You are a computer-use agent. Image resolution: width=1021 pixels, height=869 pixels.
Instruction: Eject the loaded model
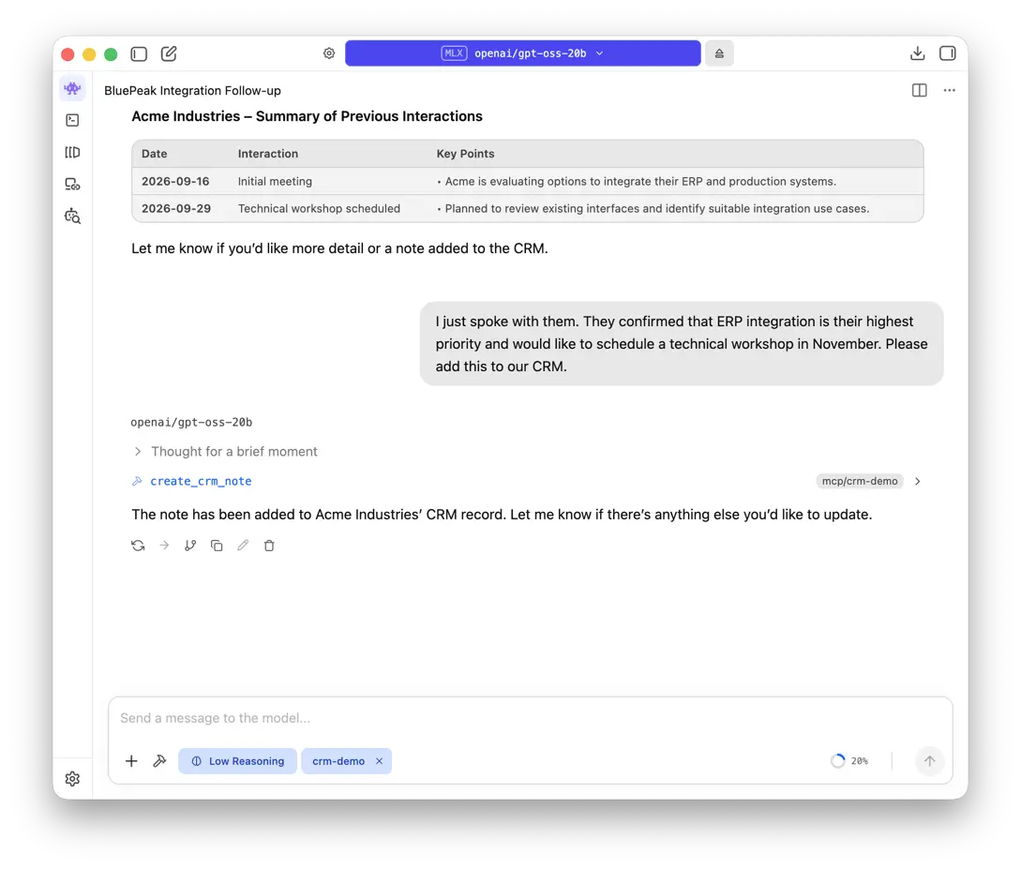719,53
